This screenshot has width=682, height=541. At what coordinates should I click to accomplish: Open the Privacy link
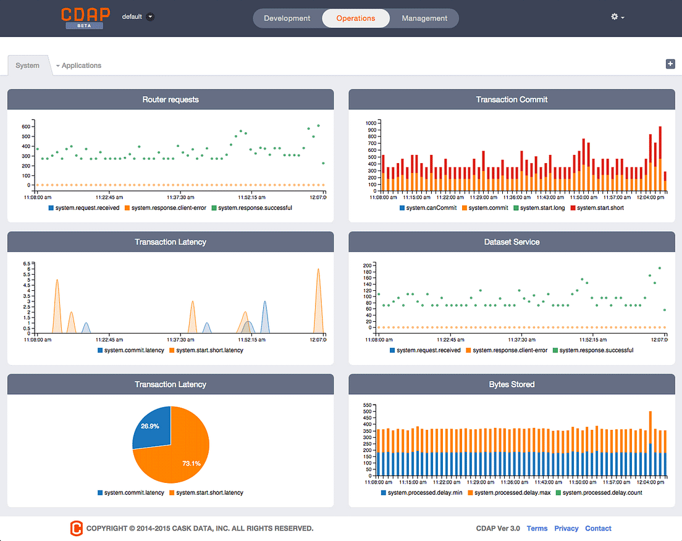(566, 529)
